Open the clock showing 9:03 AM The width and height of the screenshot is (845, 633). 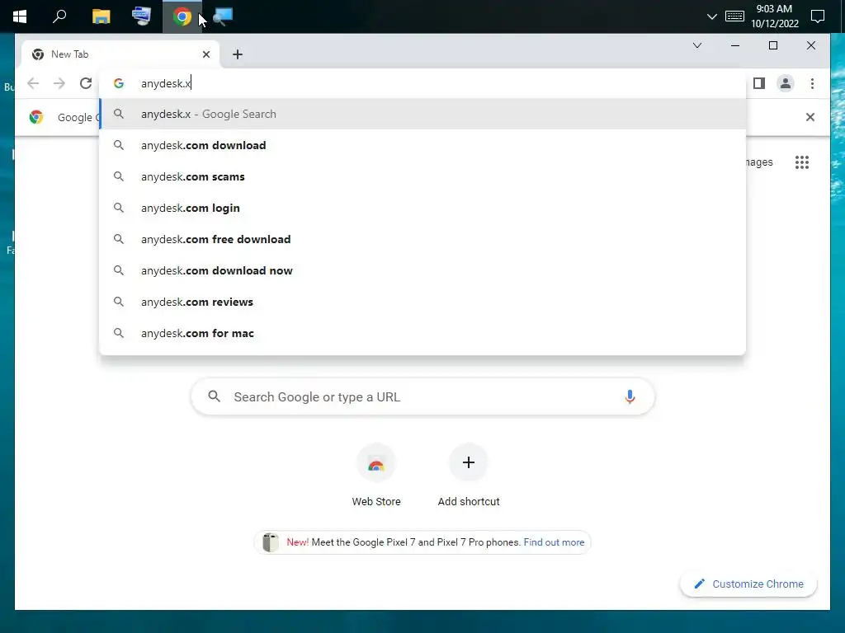click(x=774, y=16)
